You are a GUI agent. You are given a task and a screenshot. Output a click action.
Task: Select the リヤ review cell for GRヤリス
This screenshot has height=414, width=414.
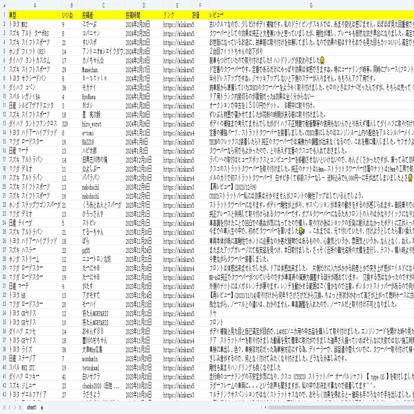click(311, 314)
